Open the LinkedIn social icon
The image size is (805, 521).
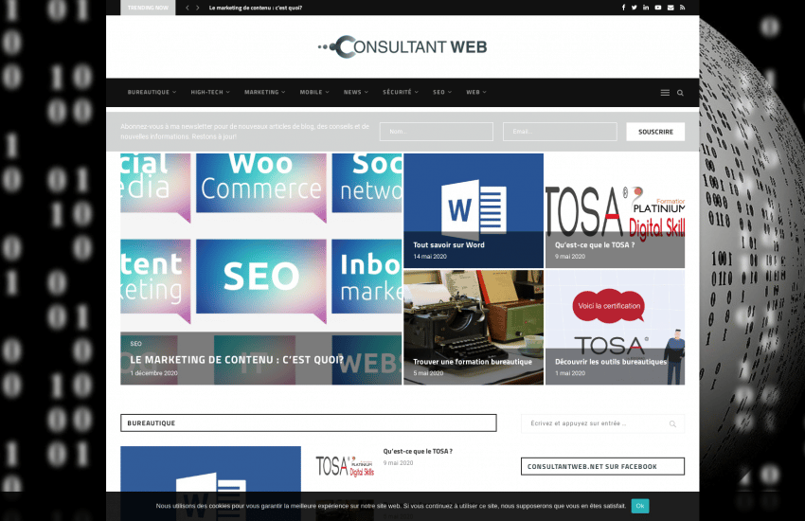[646, 8]
